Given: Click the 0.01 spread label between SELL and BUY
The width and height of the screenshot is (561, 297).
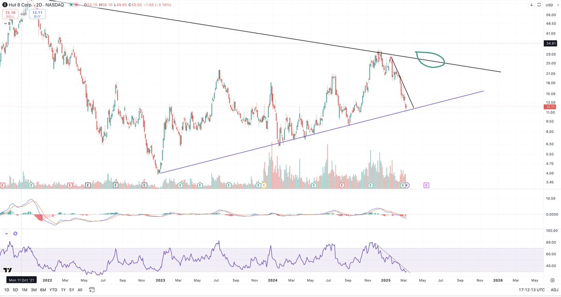Looking at the screenshot, I should pos(23,14).
